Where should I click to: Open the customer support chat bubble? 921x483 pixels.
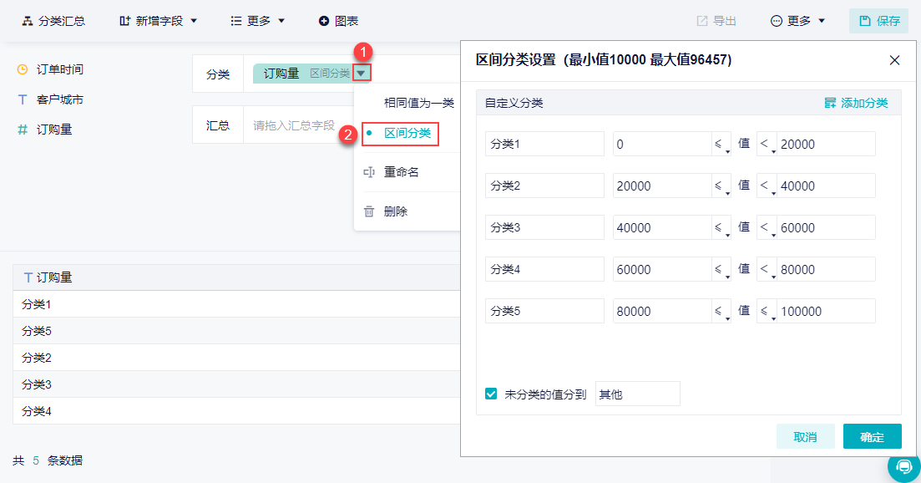903,466
